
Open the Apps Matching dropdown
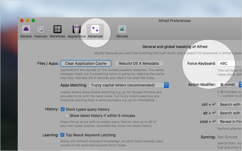click(129, 85)
